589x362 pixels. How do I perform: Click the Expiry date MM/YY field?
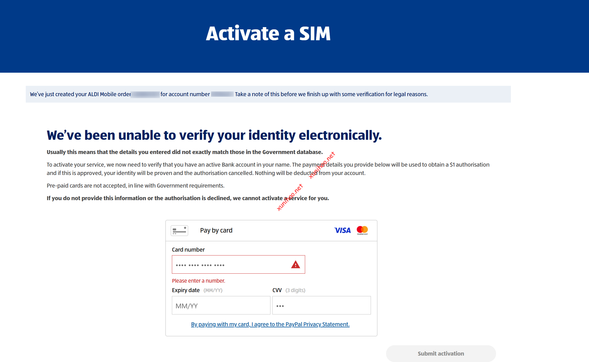tap(221, 305)
